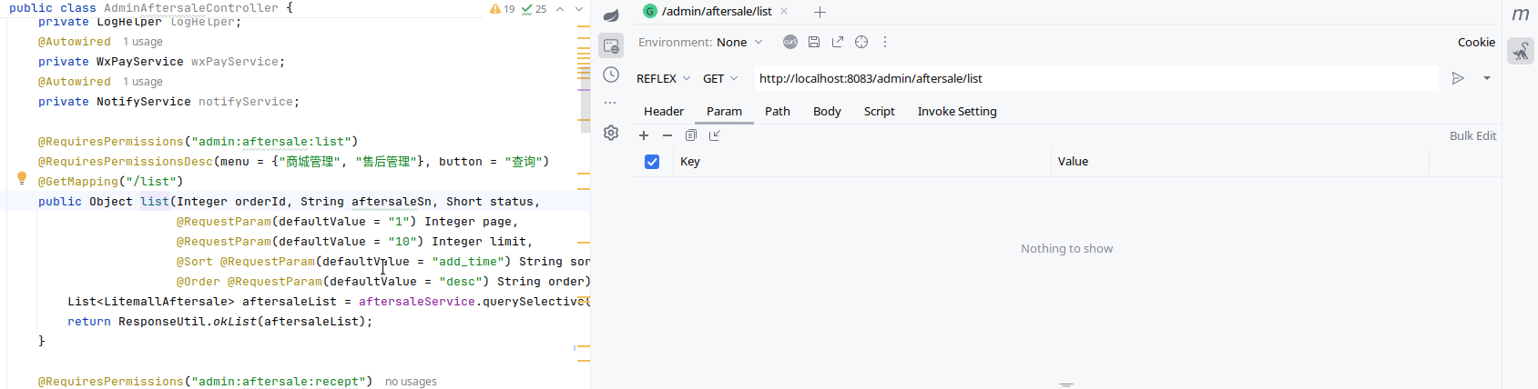The image size is (1538, 389).
Task: Close the /admin/aftersale/list tab
Action: click(784, 12)
